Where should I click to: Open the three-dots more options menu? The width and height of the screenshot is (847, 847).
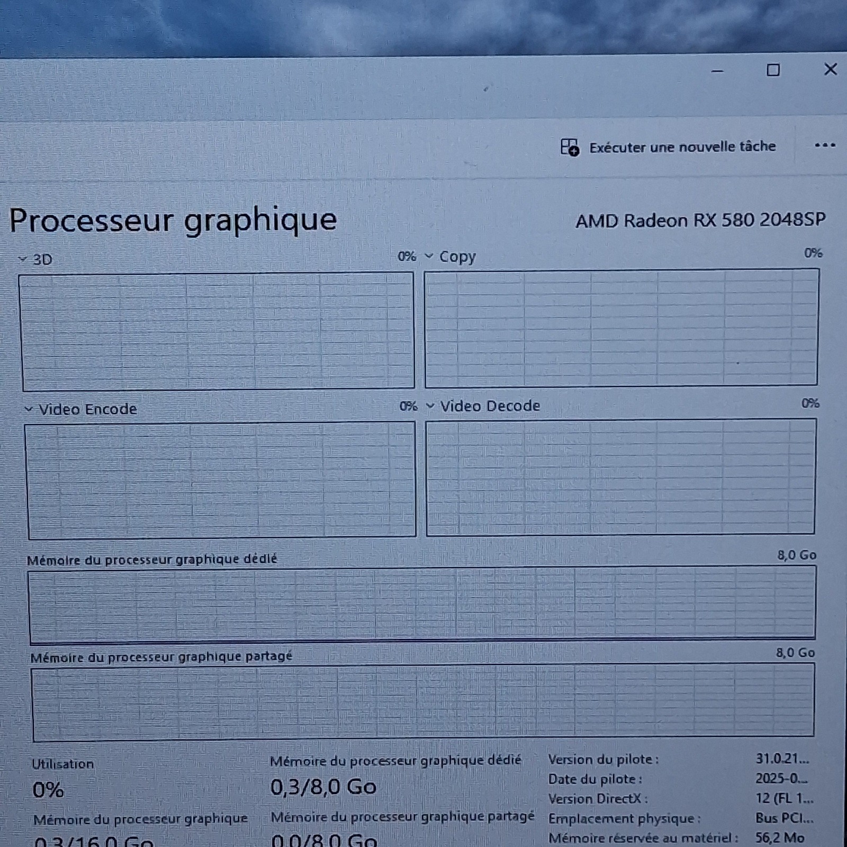825,145
